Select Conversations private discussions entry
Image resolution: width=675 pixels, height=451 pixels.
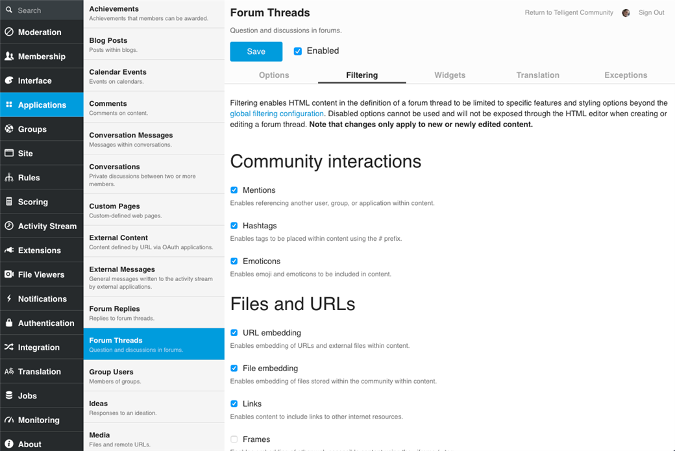coord(154,175)
